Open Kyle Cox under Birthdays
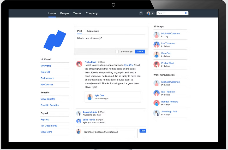228x150 pixels. pyautogui.click(x=166, y=53)
